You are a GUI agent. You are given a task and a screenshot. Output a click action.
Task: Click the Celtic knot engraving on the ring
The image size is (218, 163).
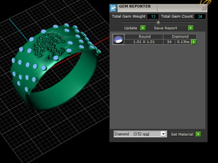49,45
